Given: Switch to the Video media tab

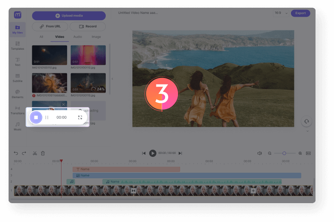Looking at the screenshot, I should [x=60, y=37].
